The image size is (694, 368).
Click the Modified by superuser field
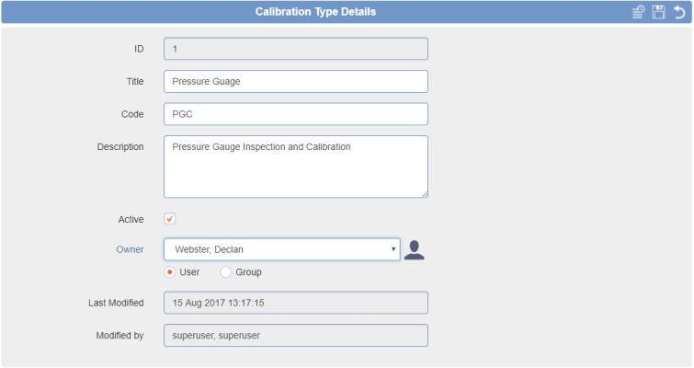tap(296, 335)
